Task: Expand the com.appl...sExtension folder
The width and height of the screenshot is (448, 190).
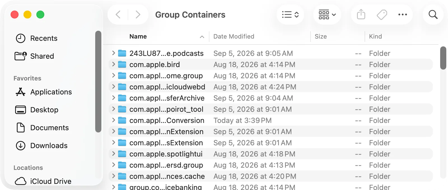Action: (113, 142)
